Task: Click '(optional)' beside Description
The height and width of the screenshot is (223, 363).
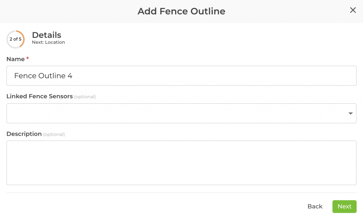Action: tap(54, 134)
